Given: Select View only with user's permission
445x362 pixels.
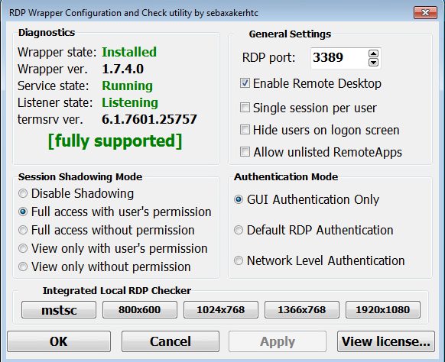Looking at the screenshot, I should (23, 249).
